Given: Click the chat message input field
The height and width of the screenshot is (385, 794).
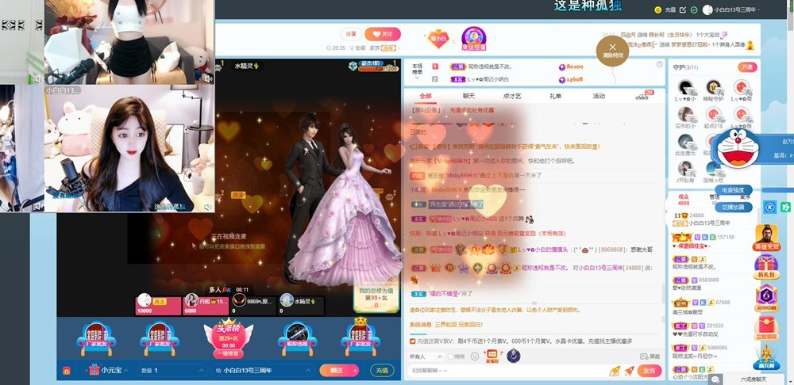Looking at the screenshot, I should pyautogui.click(x=507, y=371).
